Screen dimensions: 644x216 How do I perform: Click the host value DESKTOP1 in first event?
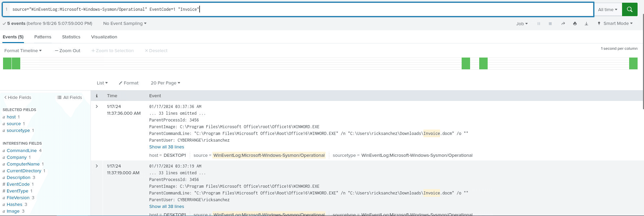(x=175, y=155)
